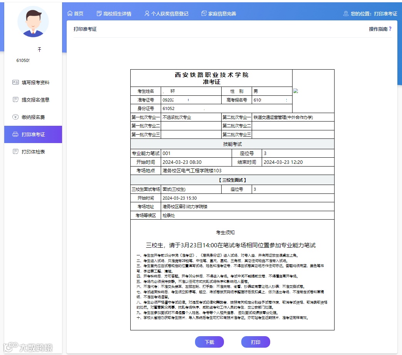Click the 考生须知 heading
This screenshot has width=402, height=355.
(225, 232)
